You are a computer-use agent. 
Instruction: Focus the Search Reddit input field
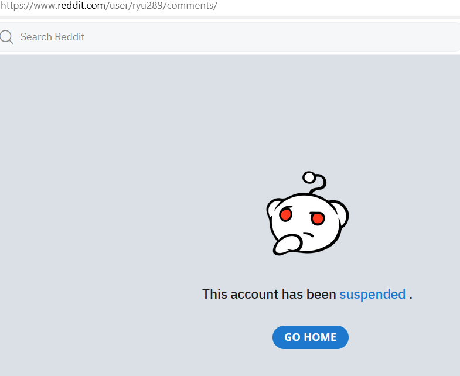(x=230, y=37)
